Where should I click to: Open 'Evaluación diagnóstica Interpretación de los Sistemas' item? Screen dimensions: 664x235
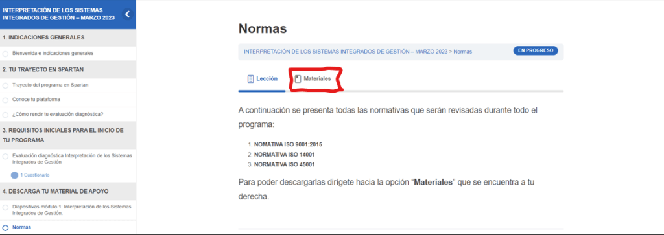(72, 159)
